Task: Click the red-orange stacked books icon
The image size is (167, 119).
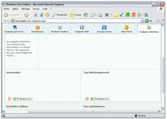Action: [x=133, y=15]
